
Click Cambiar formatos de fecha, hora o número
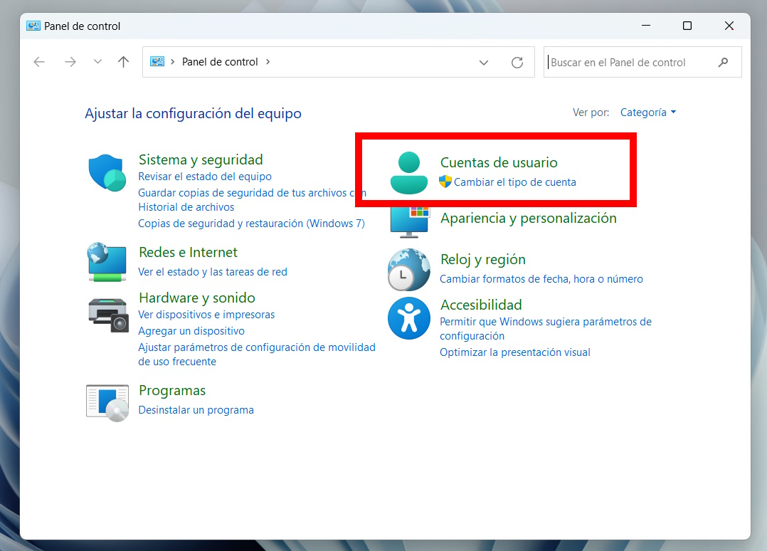[x=541, y=279]
